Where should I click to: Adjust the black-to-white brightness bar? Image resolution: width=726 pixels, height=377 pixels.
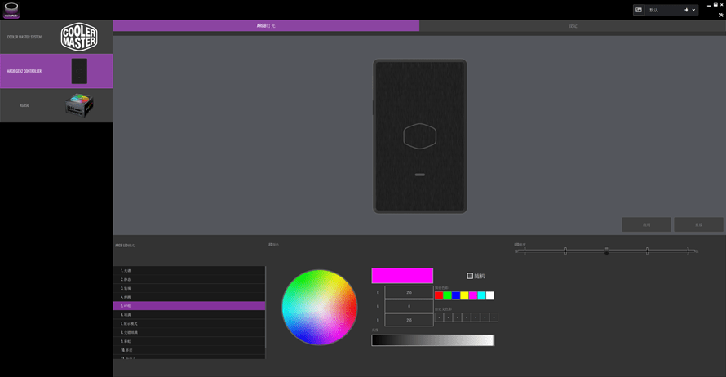[433, 340]
